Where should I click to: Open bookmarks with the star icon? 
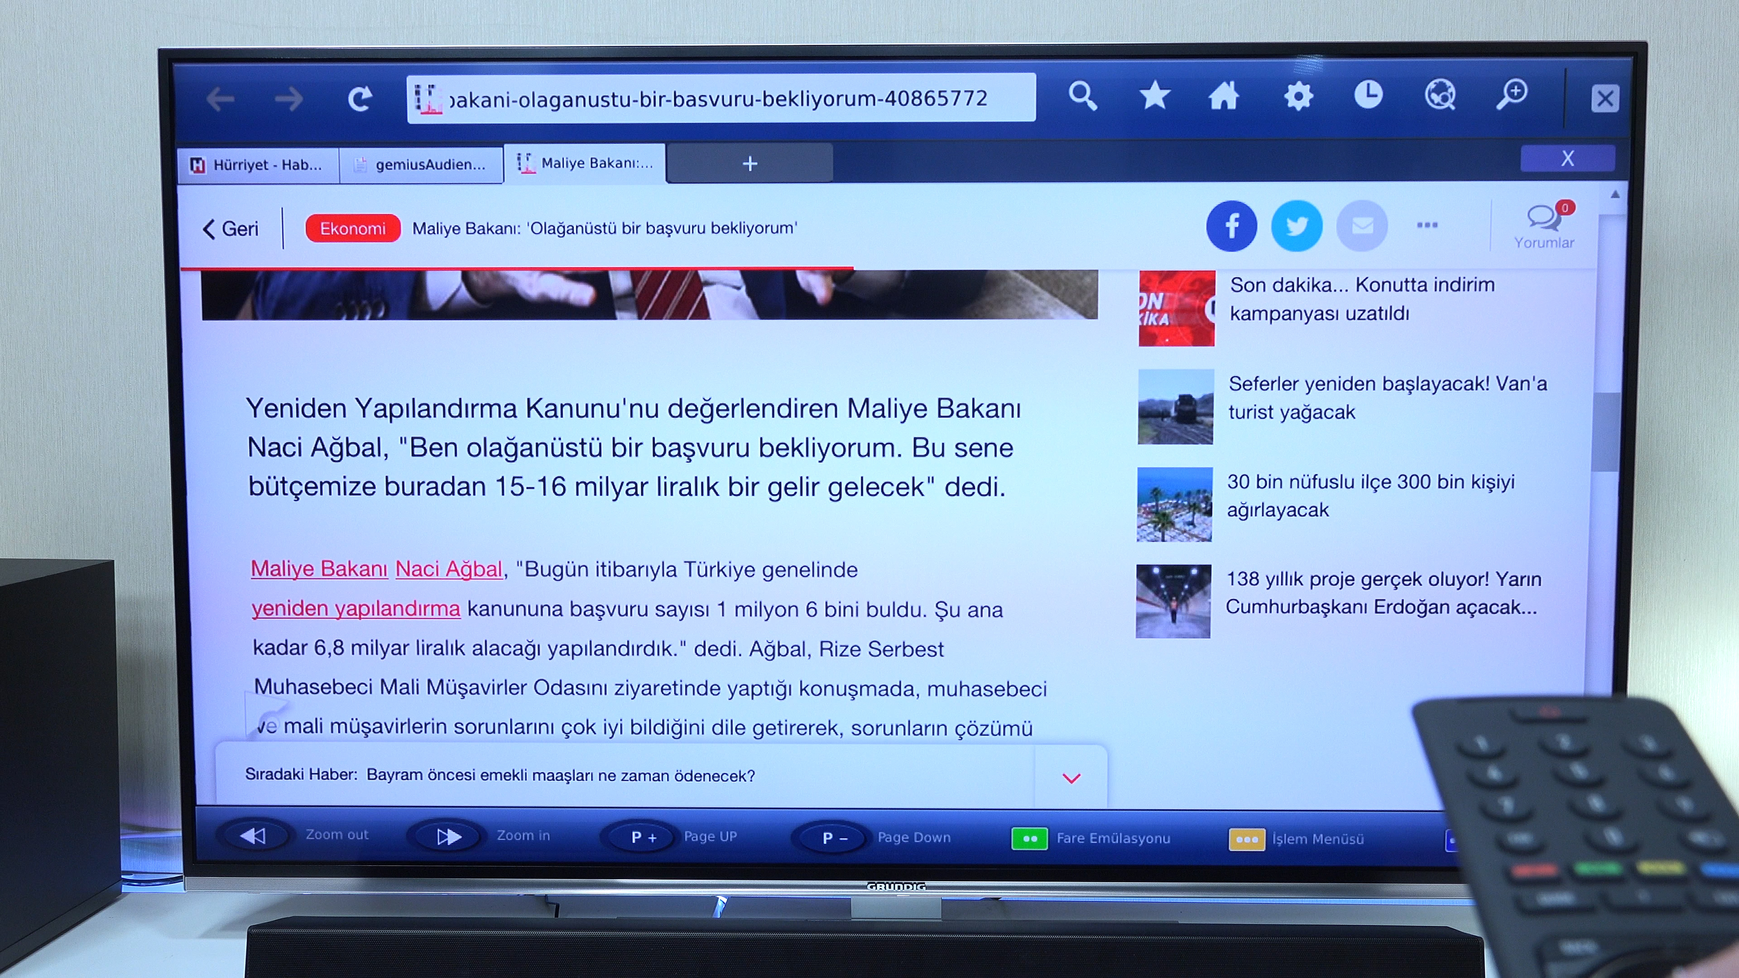point(1154,95)
